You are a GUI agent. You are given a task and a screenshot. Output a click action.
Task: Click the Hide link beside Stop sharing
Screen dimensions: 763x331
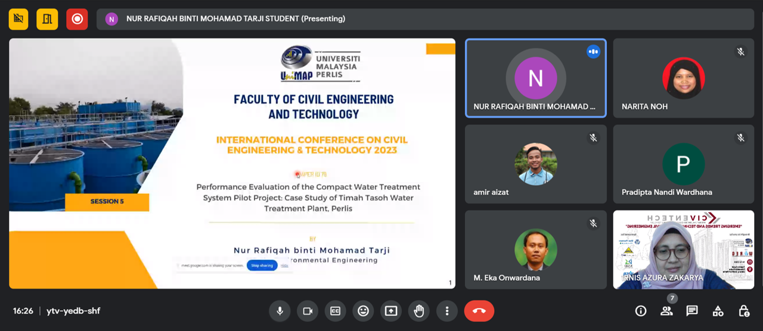pos(285,266)
